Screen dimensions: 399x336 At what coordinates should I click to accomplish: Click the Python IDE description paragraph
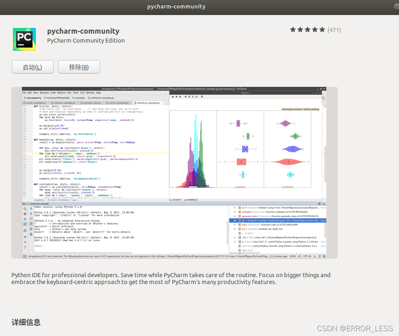tap(171, 278)
